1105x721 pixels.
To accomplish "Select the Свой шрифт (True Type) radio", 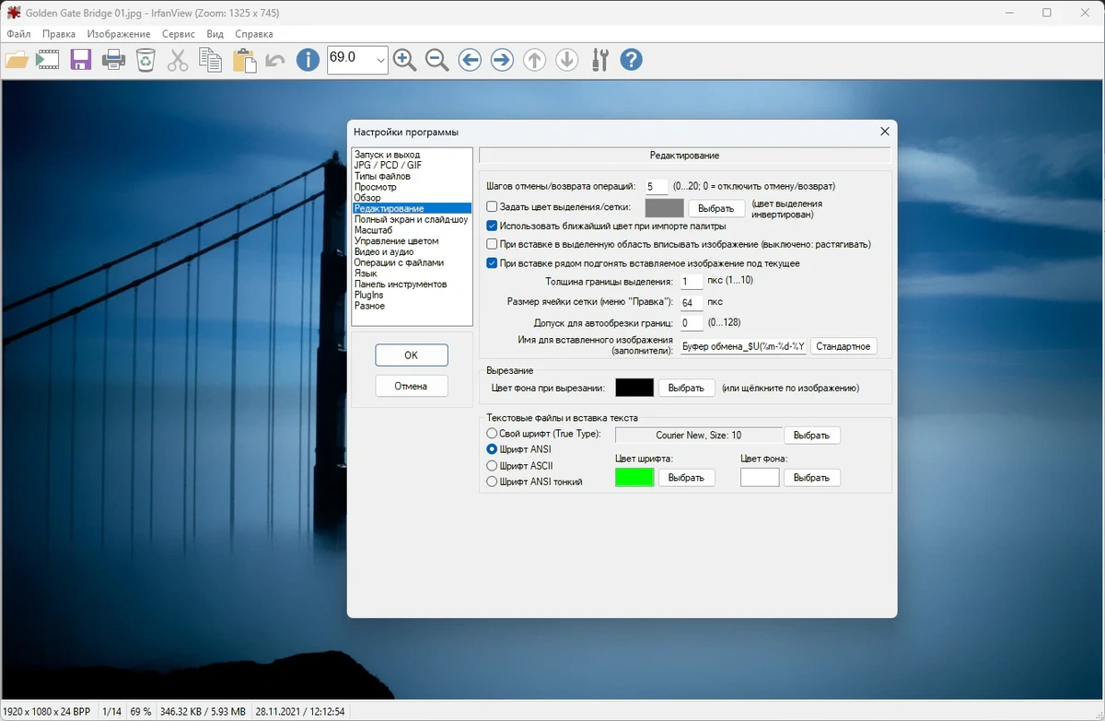I will (492, 434).
